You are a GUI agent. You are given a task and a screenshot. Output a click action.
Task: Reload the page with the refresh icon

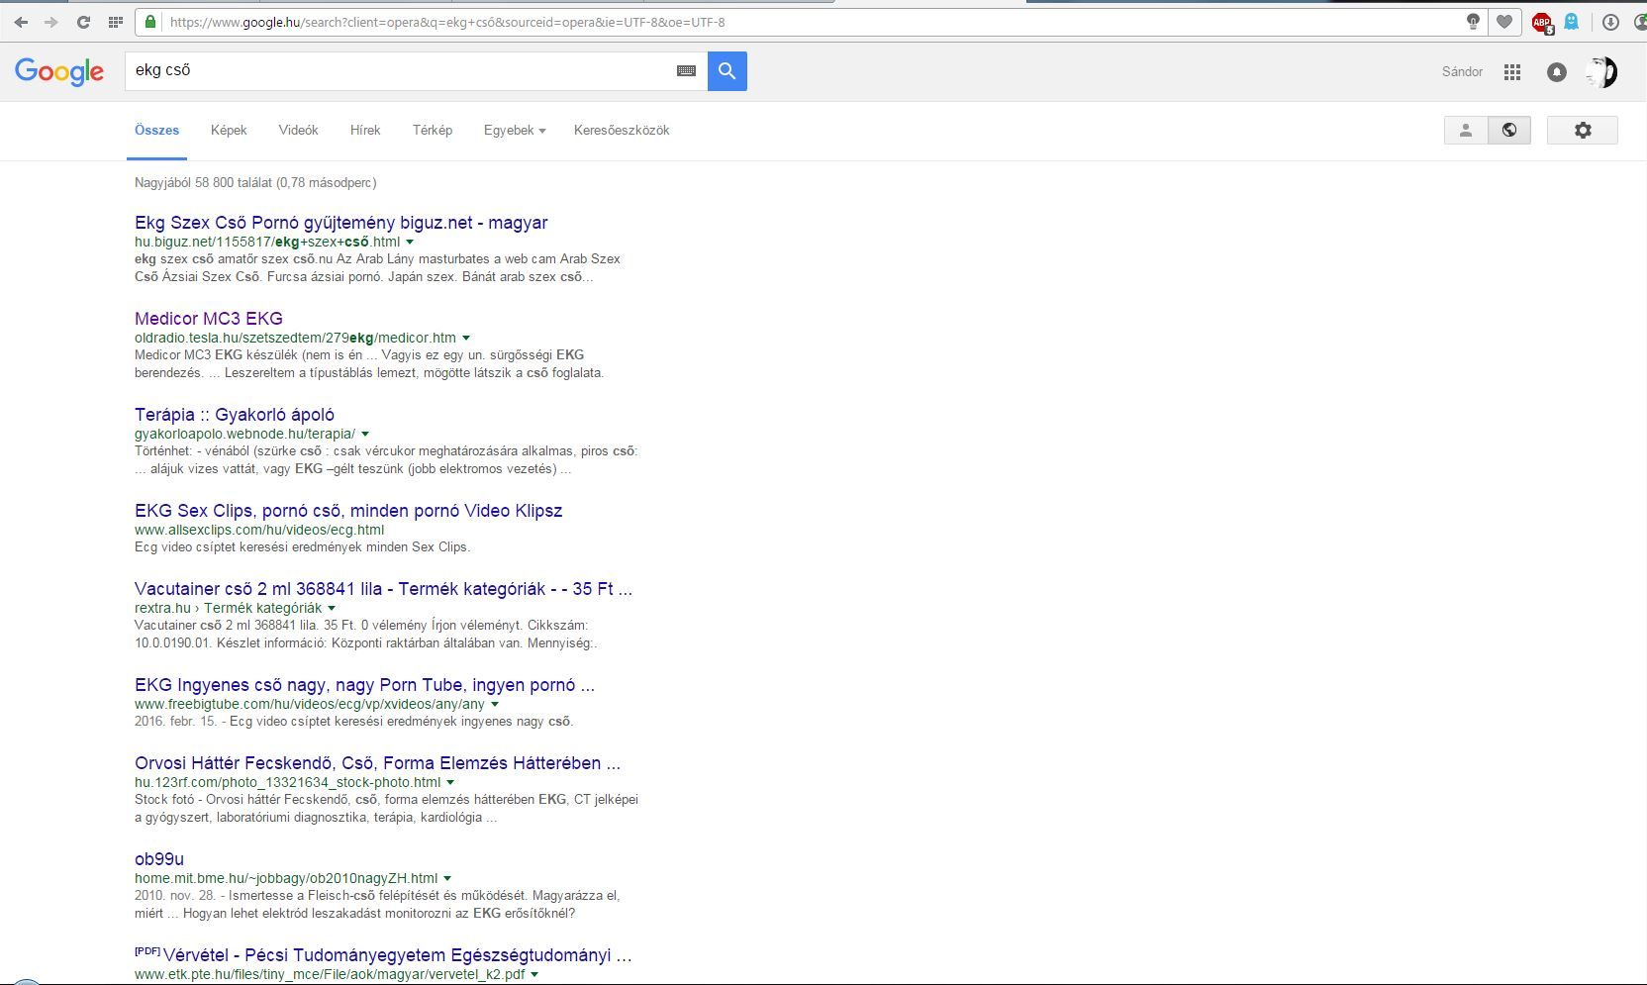[x=83, y=22]
